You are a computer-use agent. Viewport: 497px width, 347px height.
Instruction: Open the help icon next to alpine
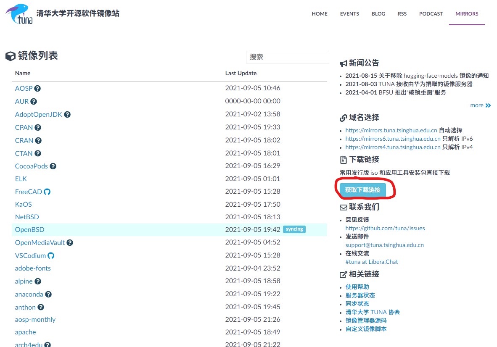tap(38, 281)
